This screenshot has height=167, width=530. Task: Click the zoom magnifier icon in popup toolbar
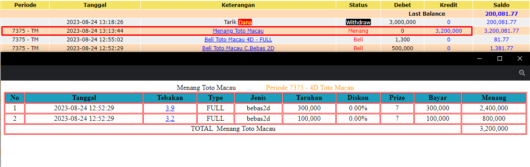(x=522, y=73)
